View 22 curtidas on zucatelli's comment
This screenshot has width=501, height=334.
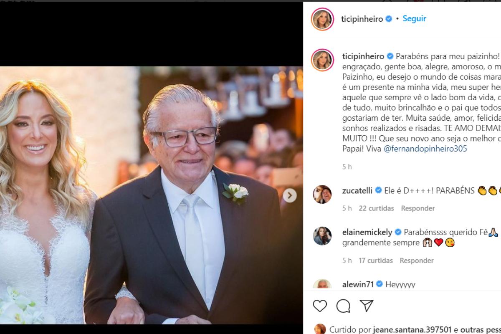click(x=376, y=208)
